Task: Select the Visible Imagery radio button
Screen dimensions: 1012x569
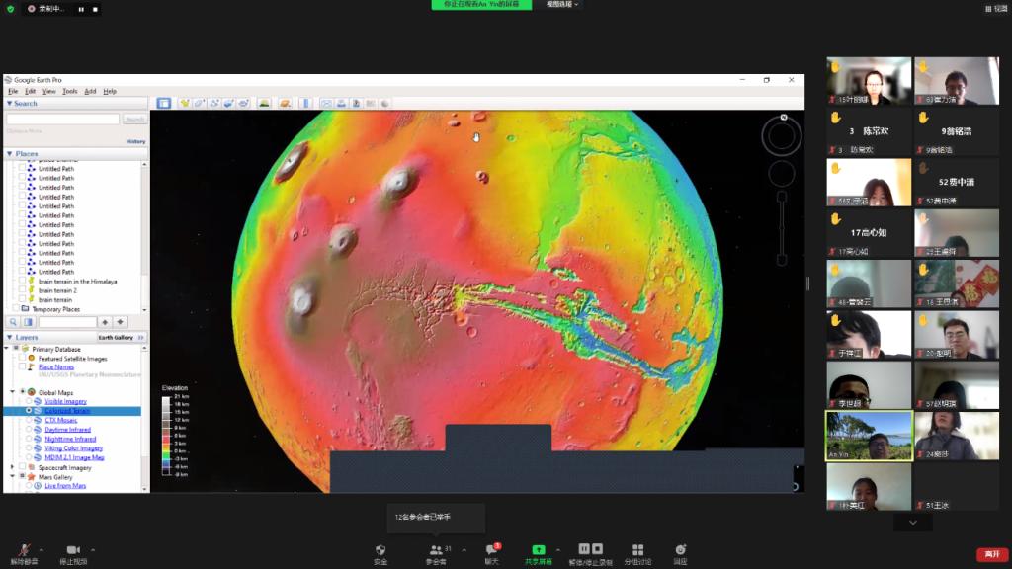Action: click(29, 401)
